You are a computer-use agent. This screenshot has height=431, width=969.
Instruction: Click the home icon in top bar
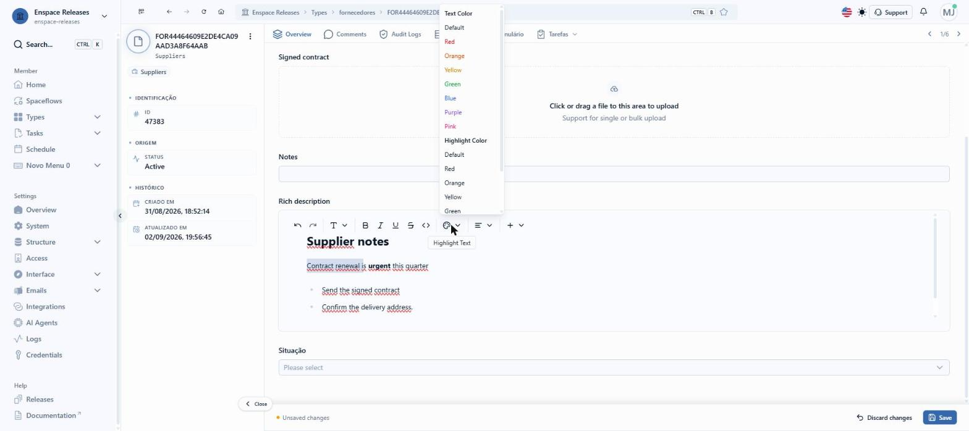(221, 12)
